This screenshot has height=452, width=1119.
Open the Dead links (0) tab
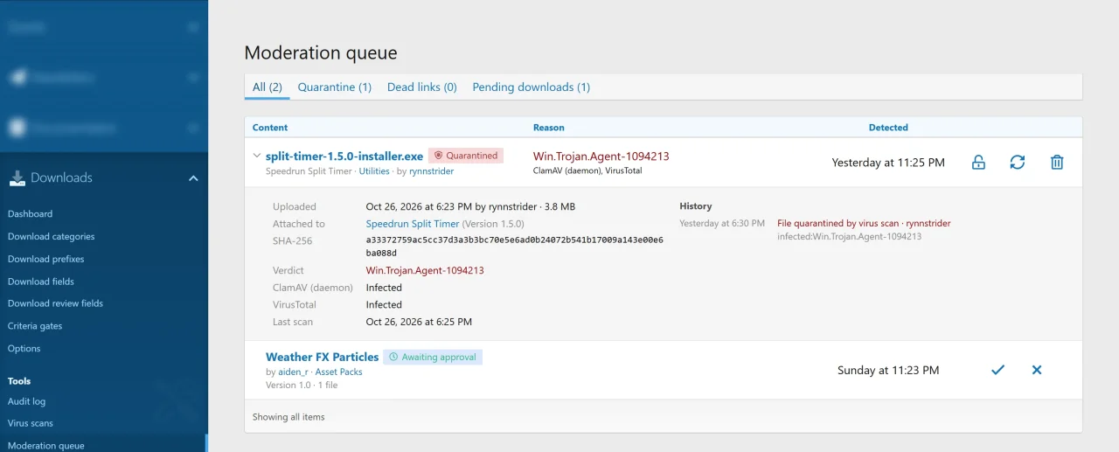[422, 87]
